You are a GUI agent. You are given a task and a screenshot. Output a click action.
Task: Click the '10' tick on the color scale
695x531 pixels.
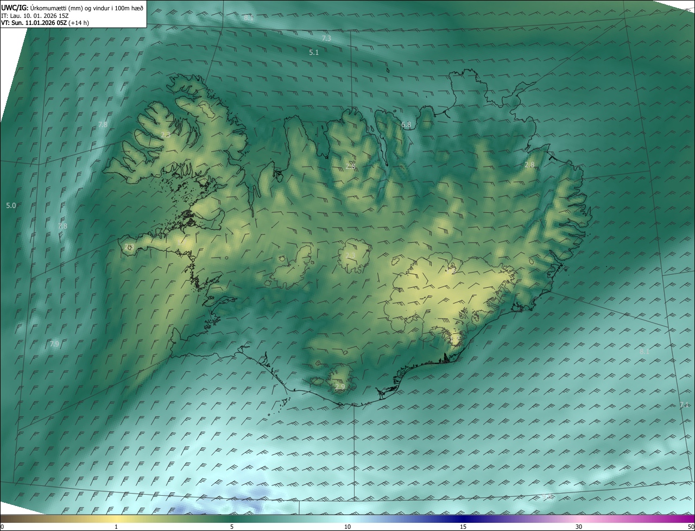[347, 527]
